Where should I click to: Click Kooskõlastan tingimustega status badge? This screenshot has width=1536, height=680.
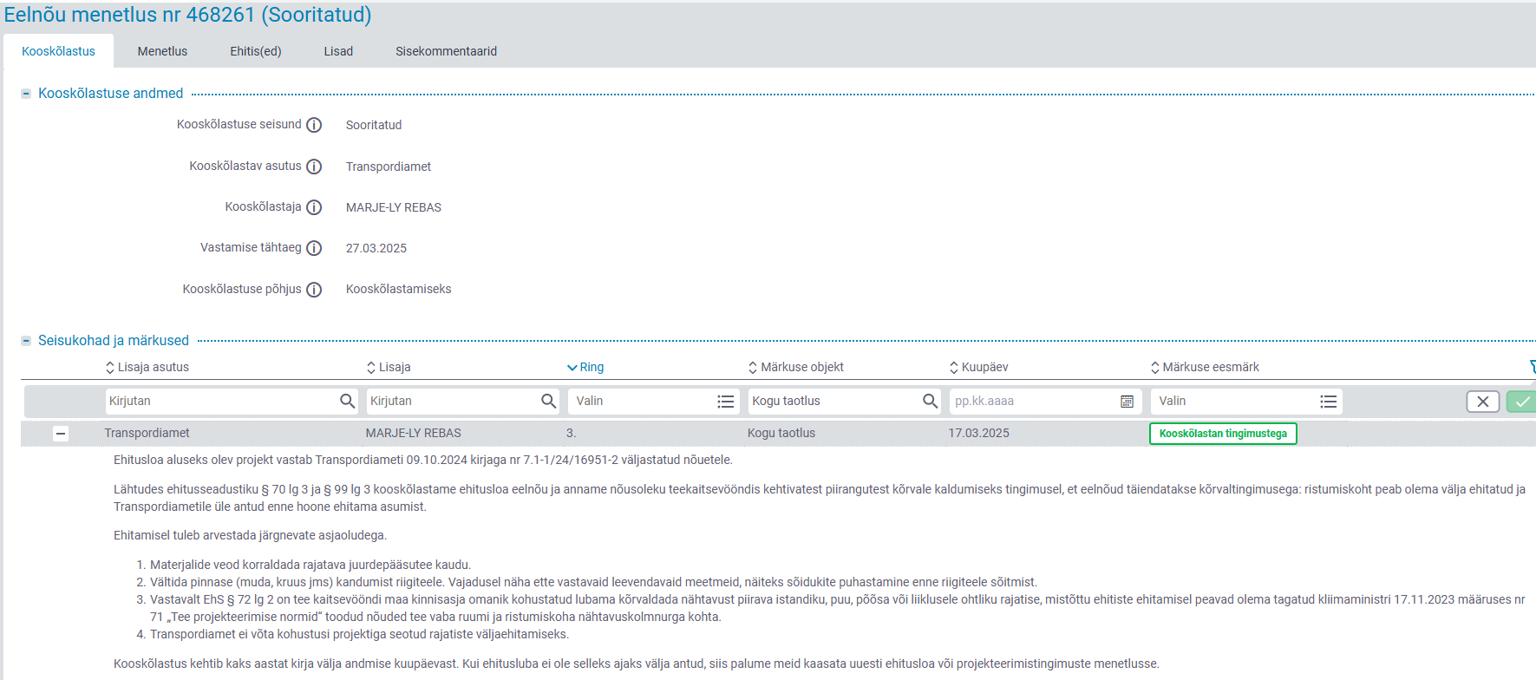(x=1223, y=434)
